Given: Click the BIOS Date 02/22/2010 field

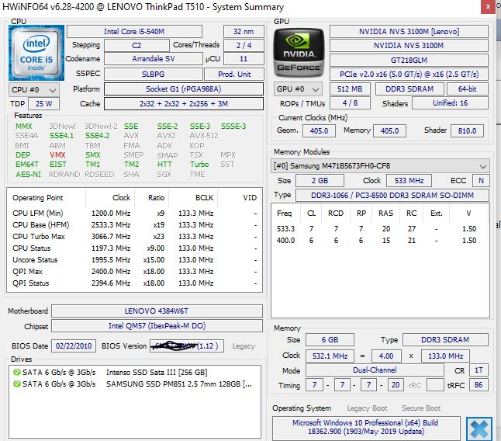Looking at the screenshot, I should tap(74, 346).
